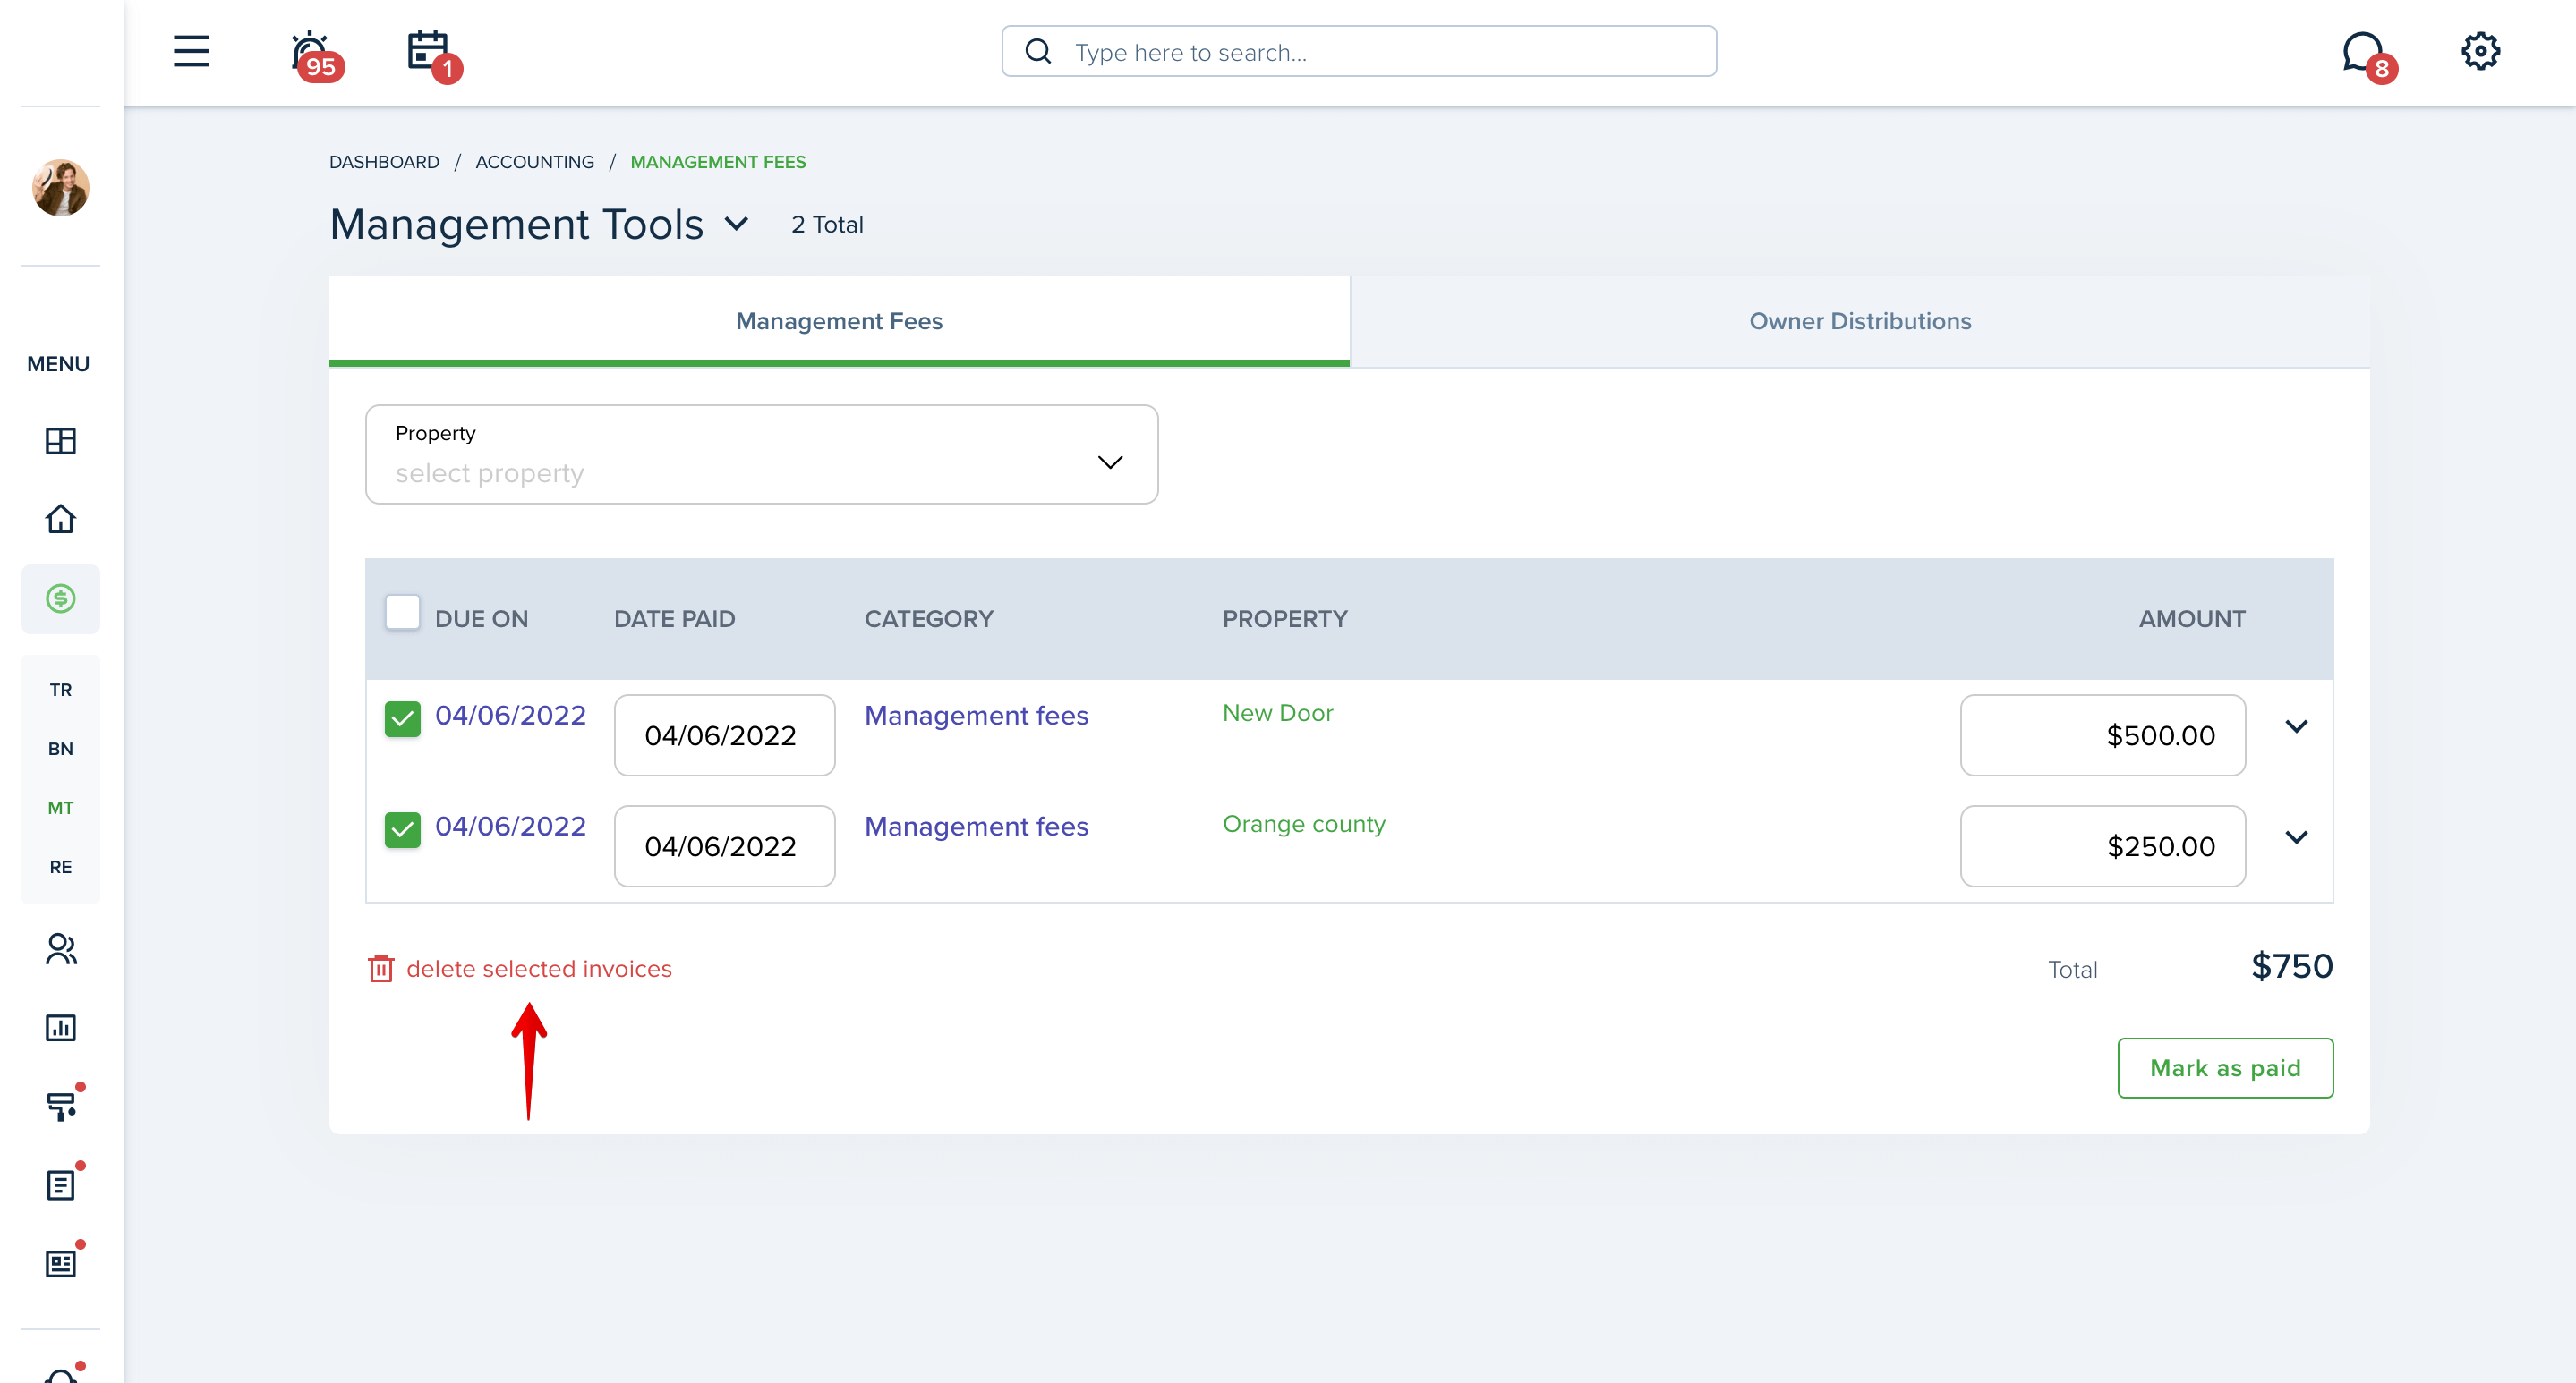2576x1383 pixels.
Task: Open the BN submenu item
Action: tap(61, 749)
